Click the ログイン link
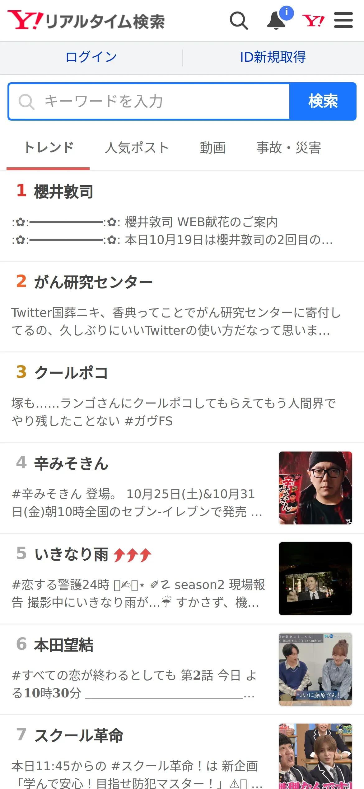The width and height of the screenshot is (364, 789). click(x=91, y=57)
